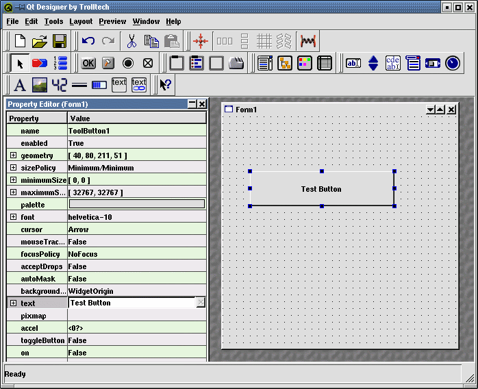Viewport: 478px width, 389px height.
Task: Pick the PushButton (OK) widget tool
Action: pos(88,64)
